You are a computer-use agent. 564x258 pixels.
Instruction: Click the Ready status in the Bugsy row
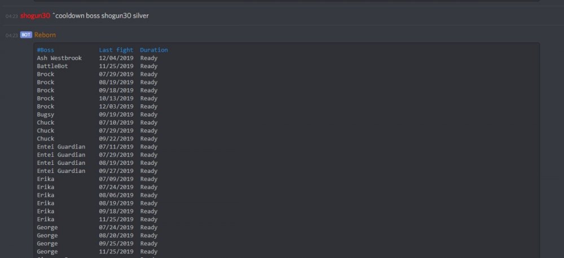[149, 115]
